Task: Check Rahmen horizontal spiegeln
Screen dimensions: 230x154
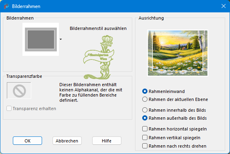Action: point(145,129)
